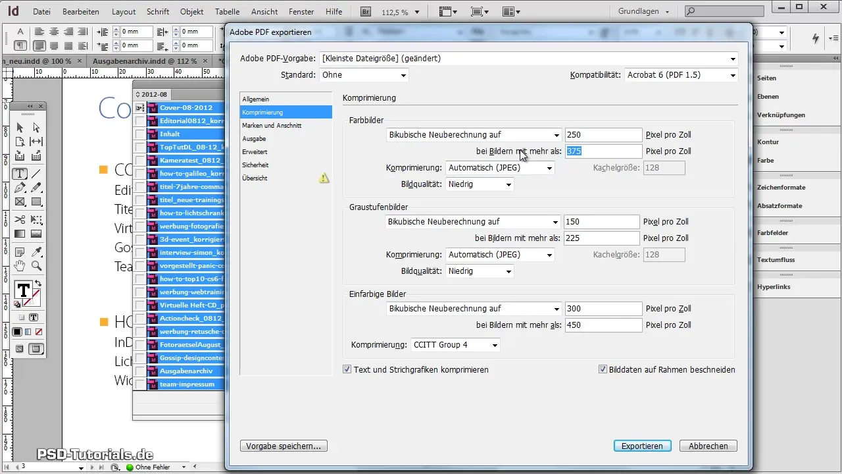Open Bridge via the Br icon
This screenshot has width=842, height=474.
pos(366,11)
